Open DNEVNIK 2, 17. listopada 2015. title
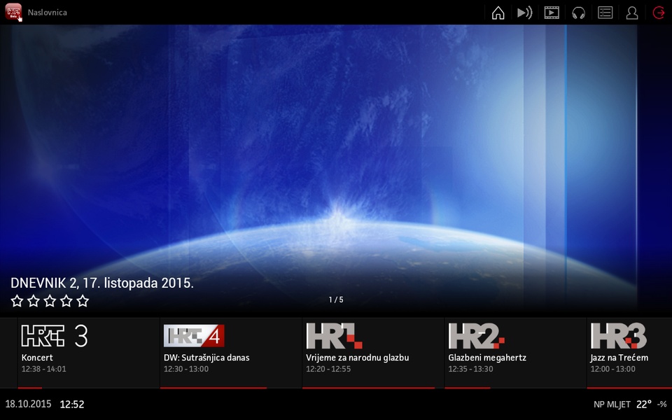The image size is (672, 420). point(102,283)
